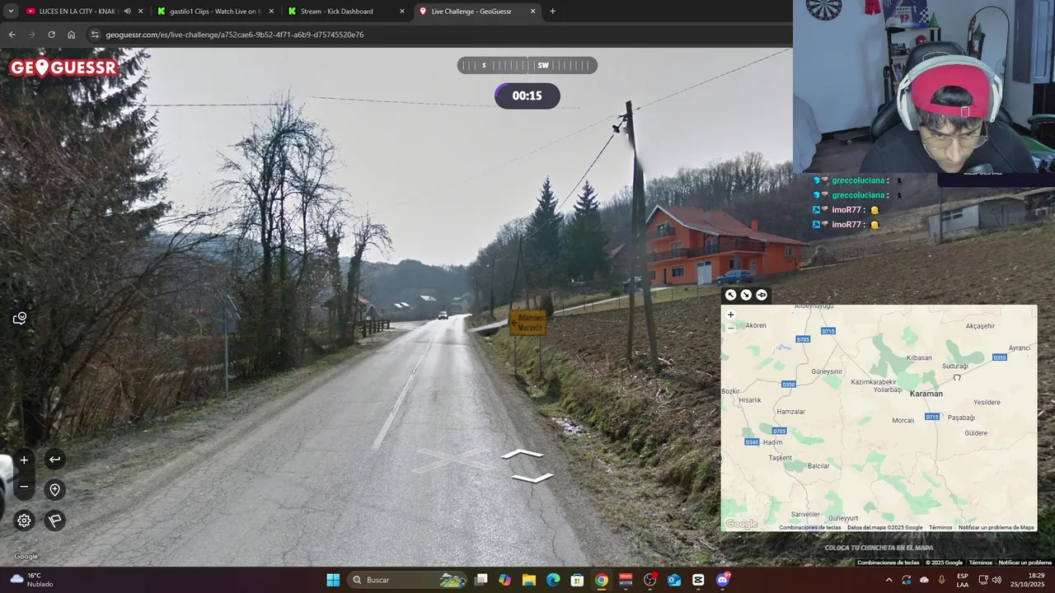Switch to Google Chrome on the taskbar
The height and width of the screenshot is (593, 1055).
click(602, 580)
